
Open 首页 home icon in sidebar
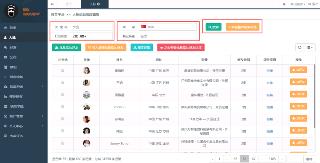click(x=5, y=27)
